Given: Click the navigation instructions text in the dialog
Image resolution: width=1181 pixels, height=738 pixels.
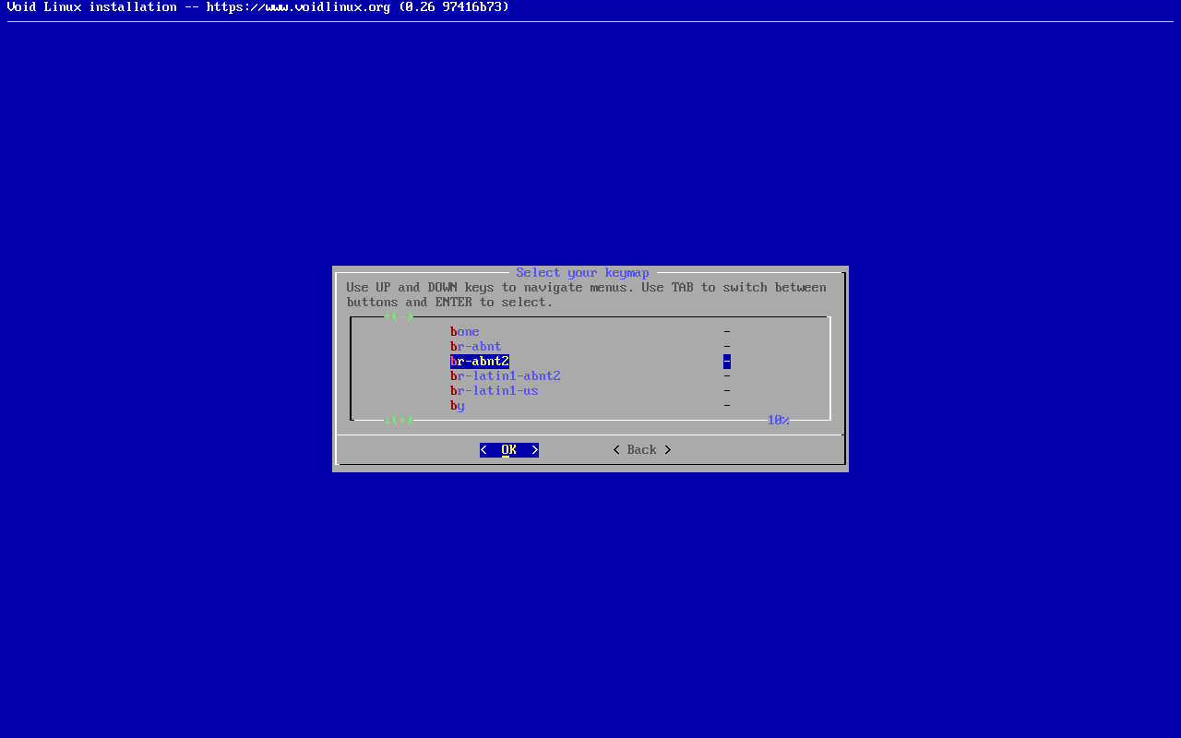Looking at the screenshot, I should click(586, 295).
